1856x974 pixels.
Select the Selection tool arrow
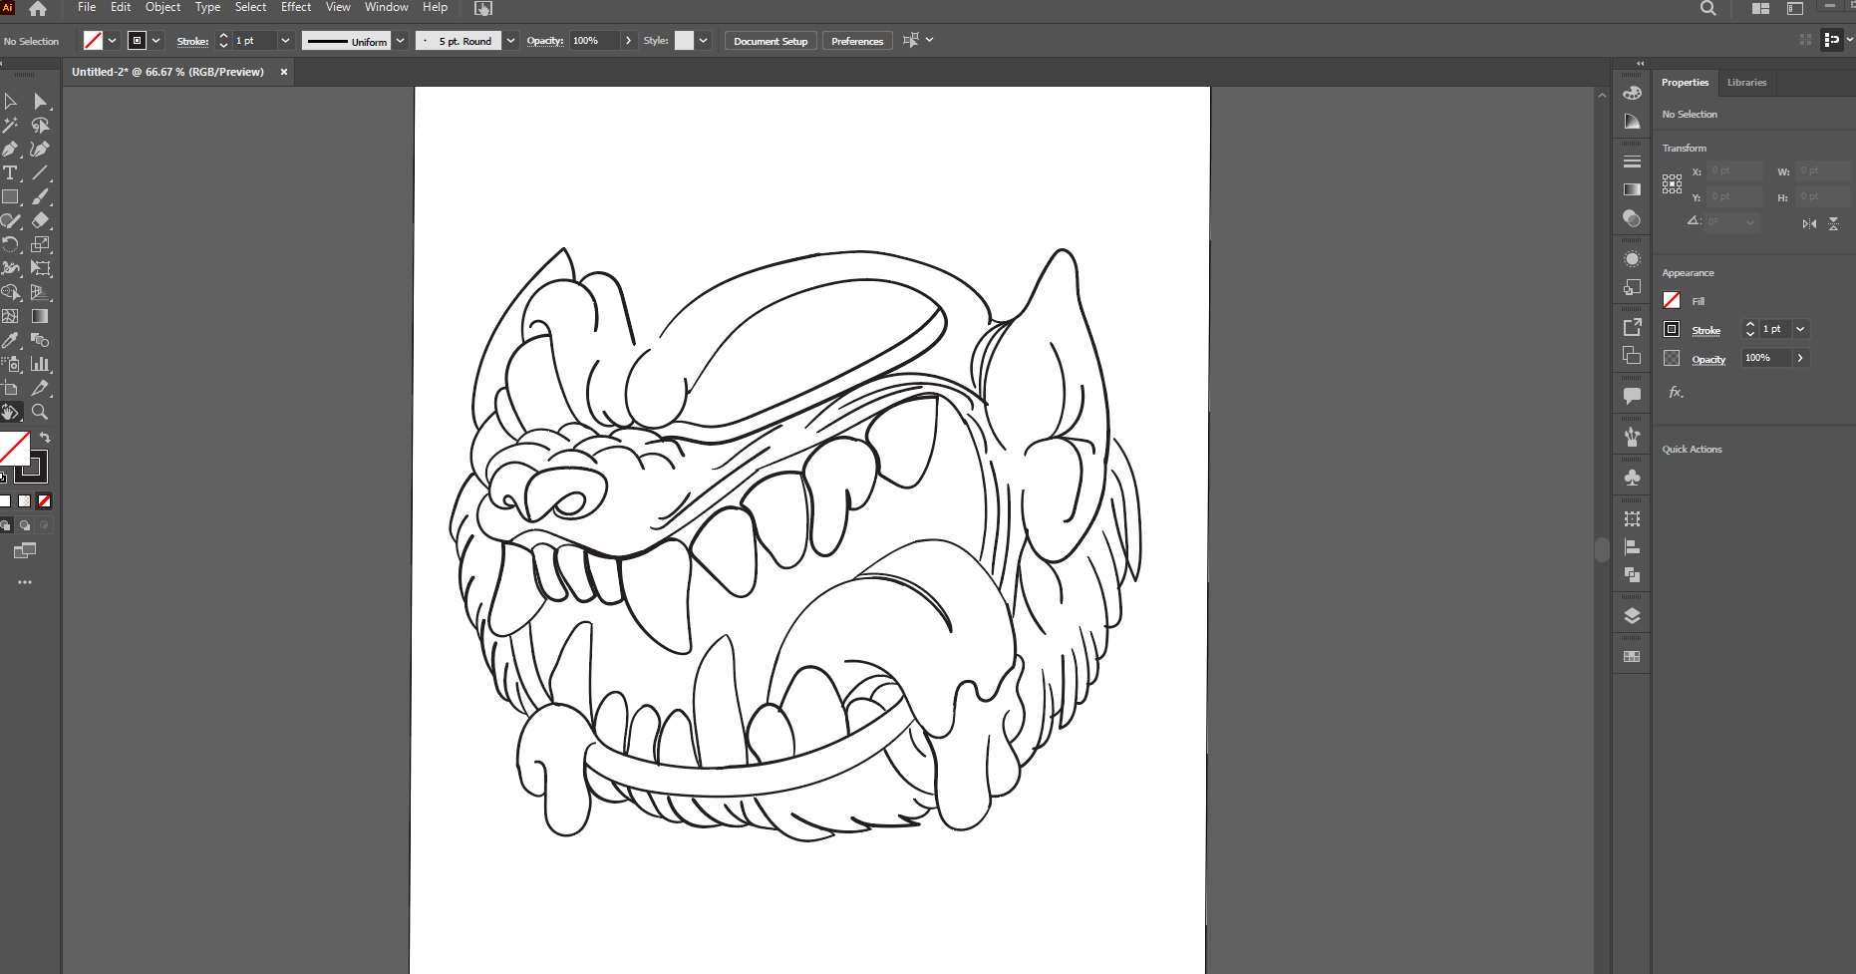[10, 102]
